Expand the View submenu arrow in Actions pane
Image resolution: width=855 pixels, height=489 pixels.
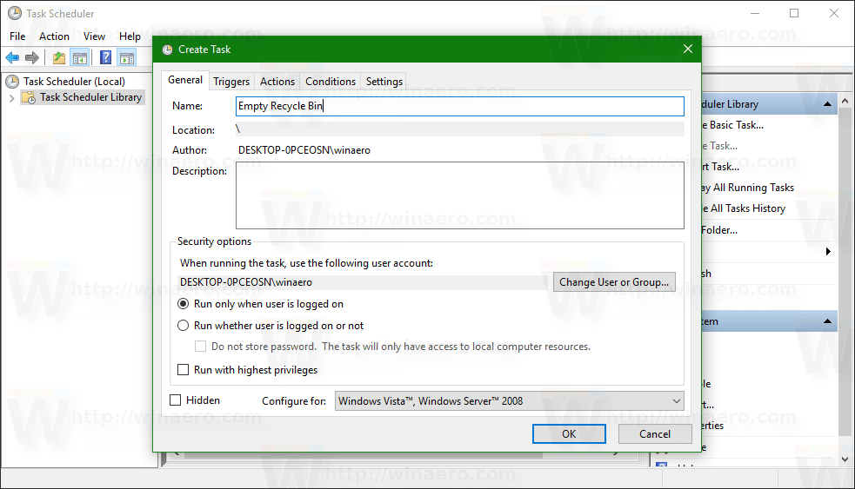click(x=828, y=252)
